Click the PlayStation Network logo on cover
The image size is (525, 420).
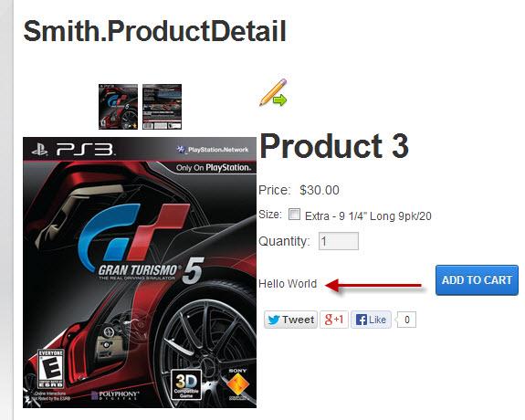[213, 150]
